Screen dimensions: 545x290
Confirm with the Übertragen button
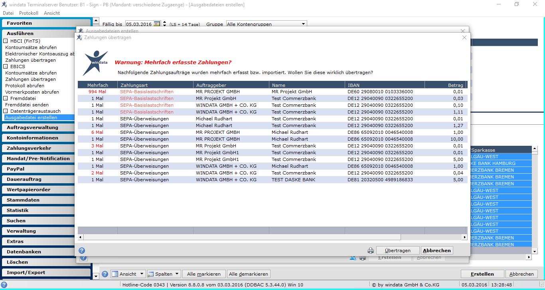[398, 251]
